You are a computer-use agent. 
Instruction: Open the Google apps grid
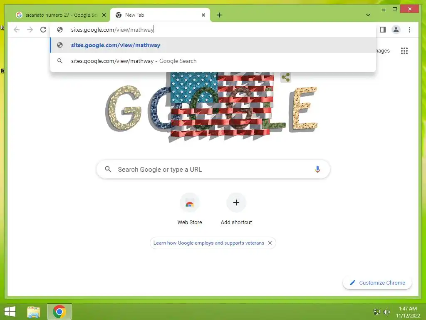(404, 51)
